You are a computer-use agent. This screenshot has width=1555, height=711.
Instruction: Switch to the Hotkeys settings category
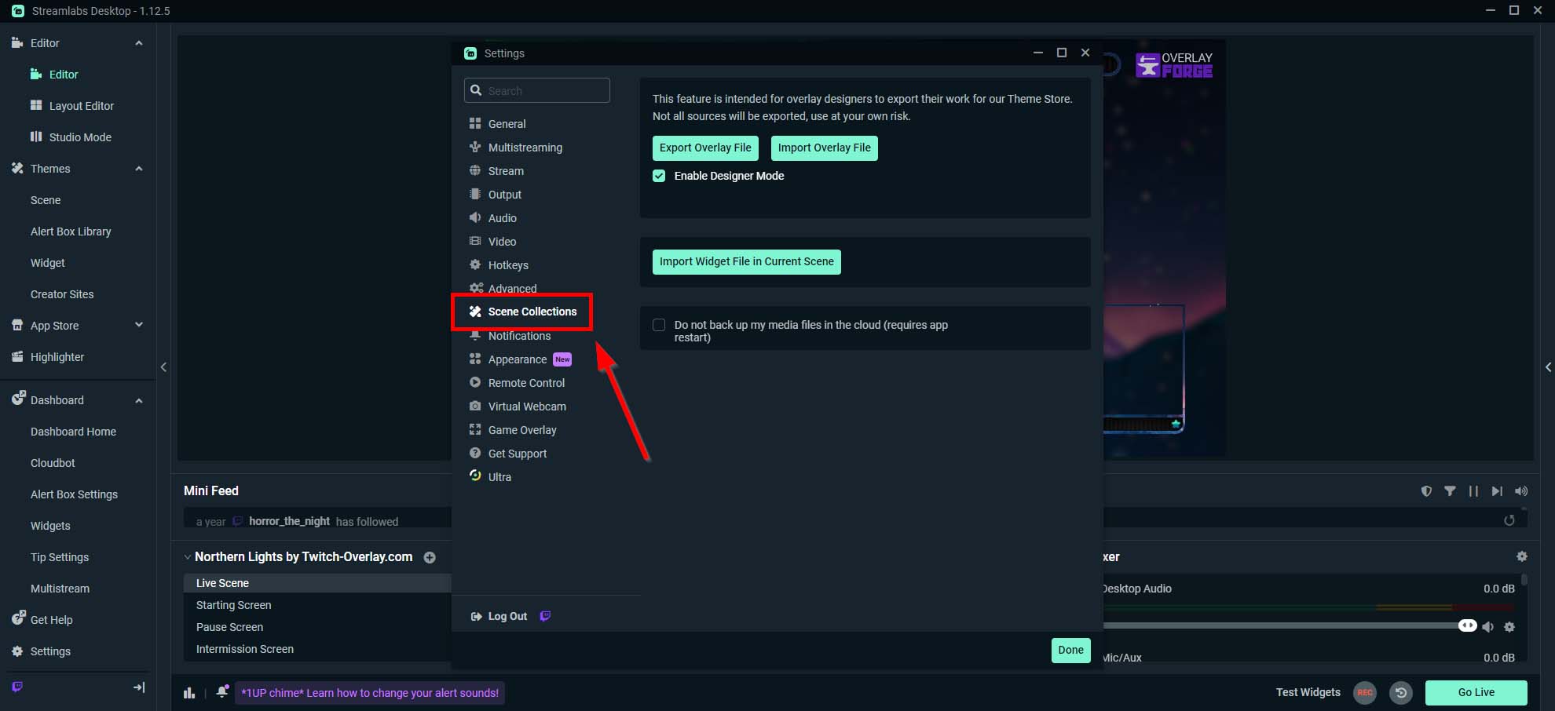(507, 264)
